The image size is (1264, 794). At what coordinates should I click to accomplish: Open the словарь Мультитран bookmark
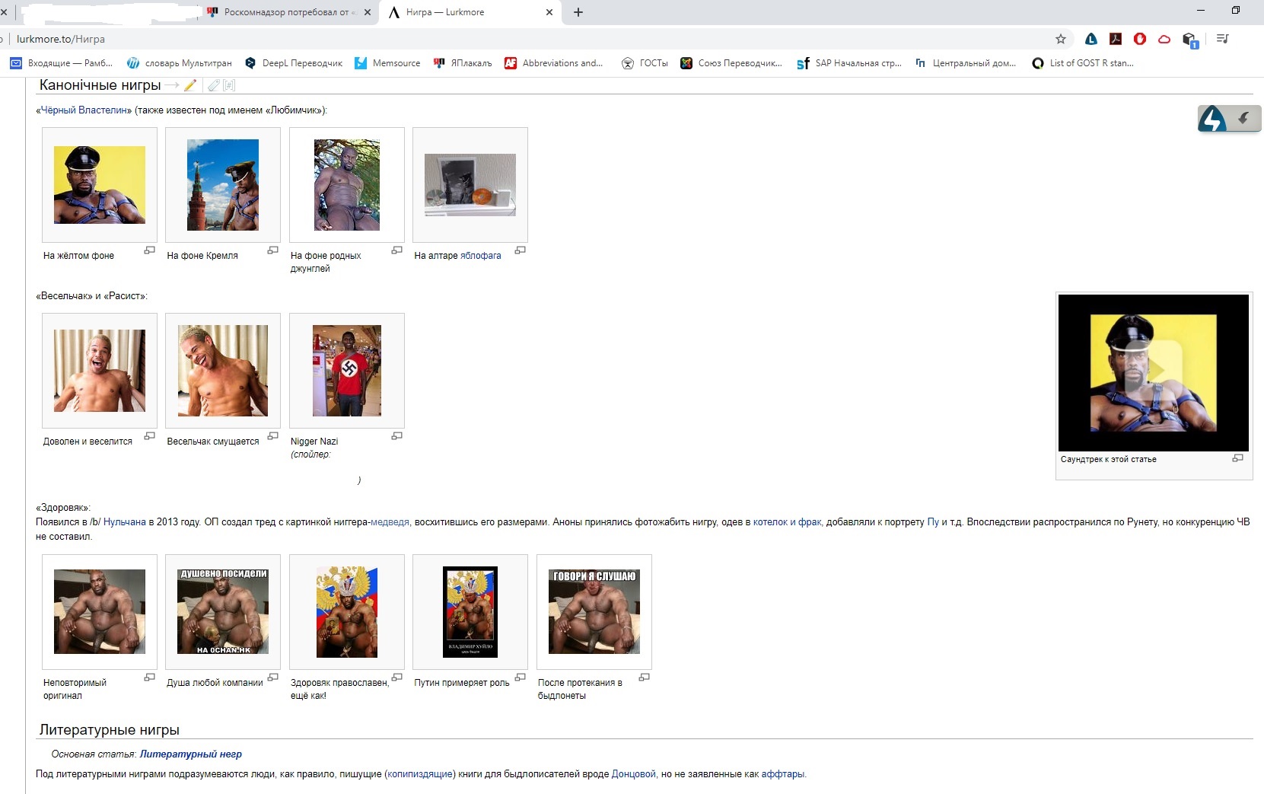179,63
